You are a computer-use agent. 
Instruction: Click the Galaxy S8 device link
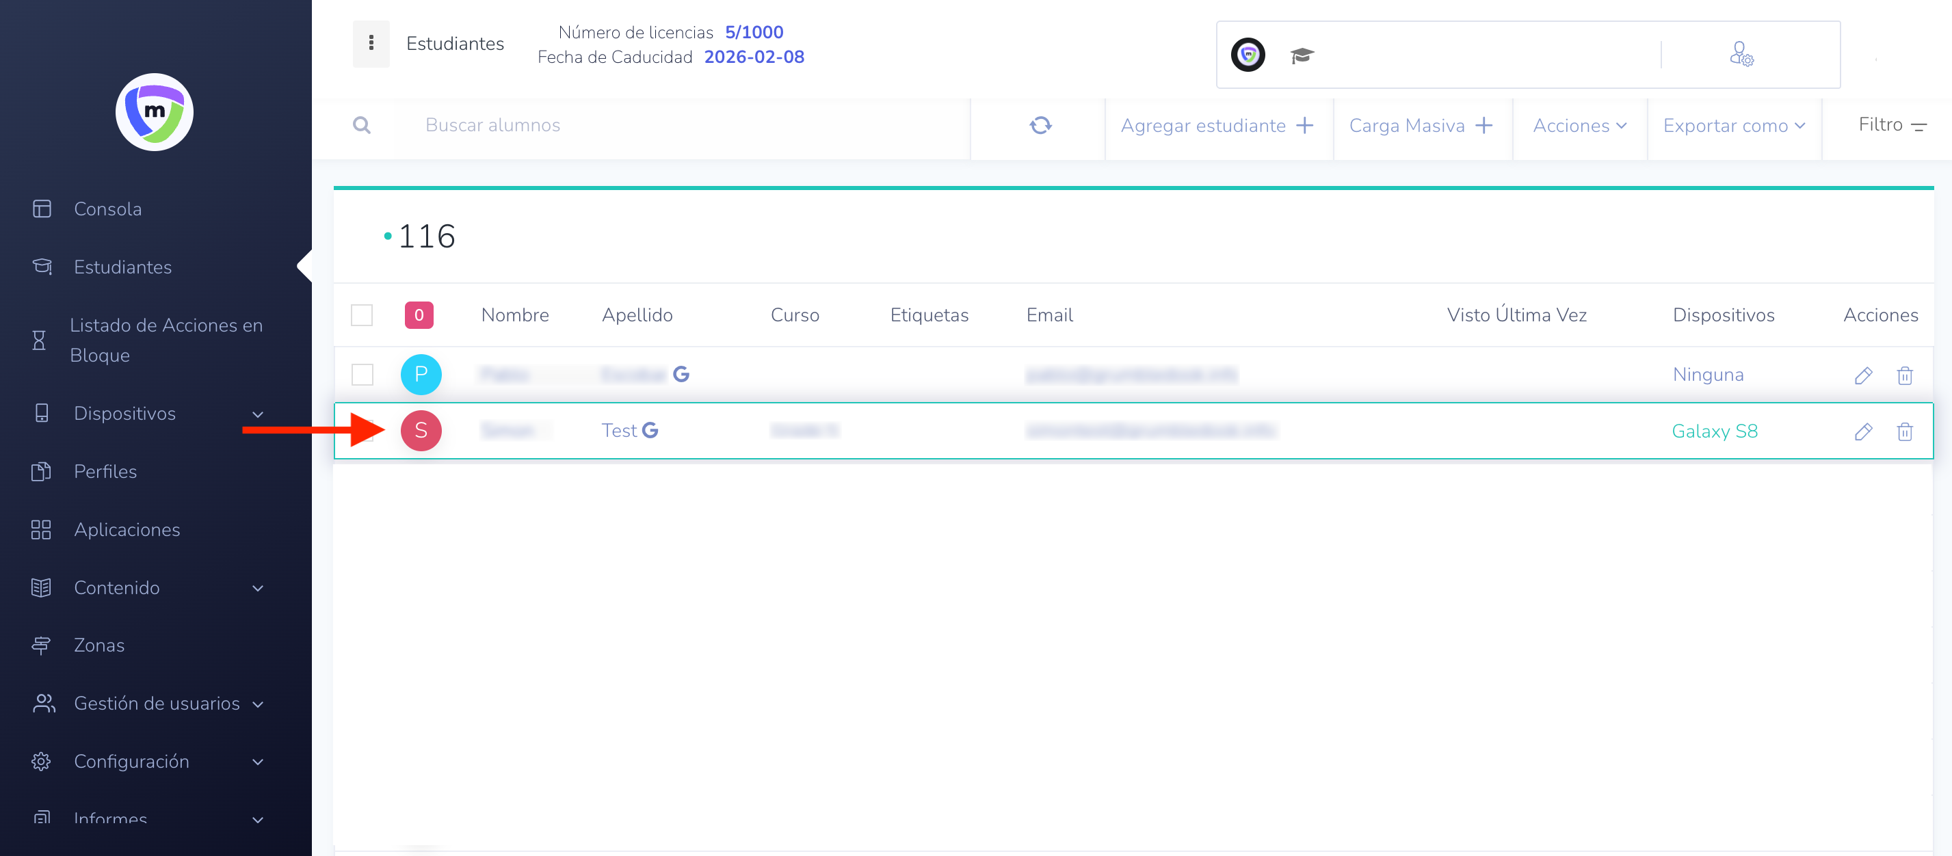coord(1714,431)
